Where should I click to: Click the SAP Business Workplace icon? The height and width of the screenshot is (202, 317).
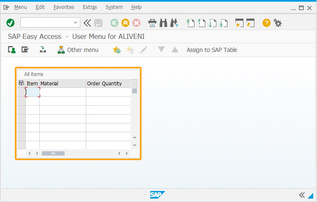coord(43,50)
